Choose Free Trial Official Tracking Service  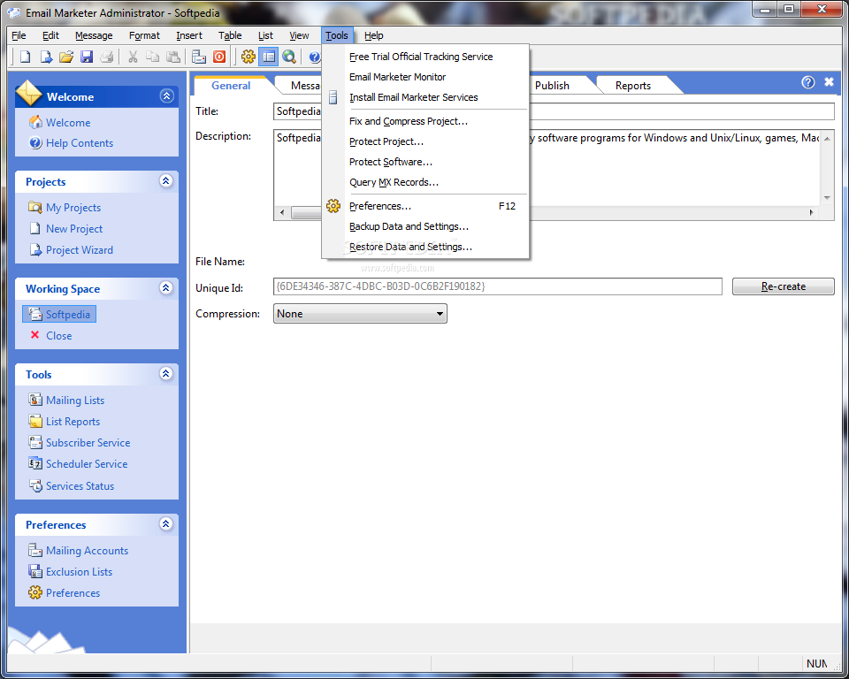(425, 57)
